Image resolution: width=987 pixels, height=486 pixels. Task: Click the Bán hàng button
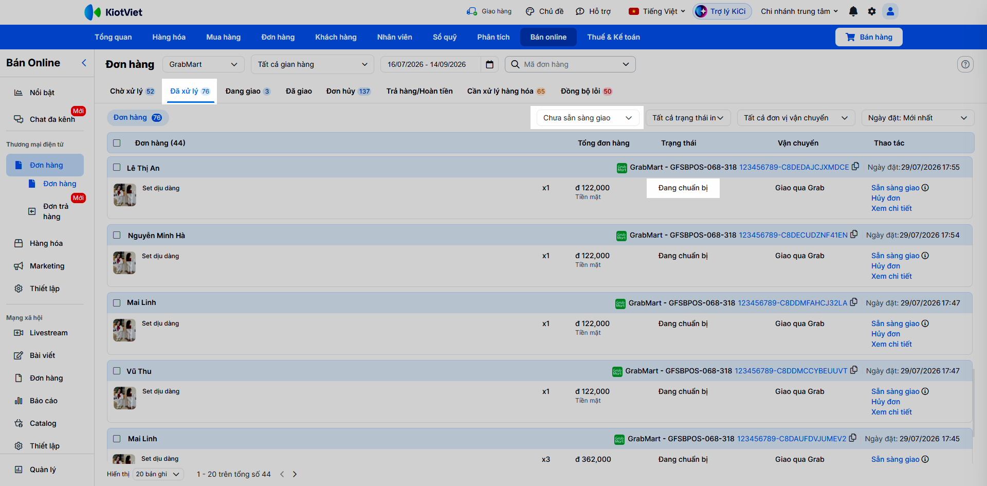[x=869, y=37]
